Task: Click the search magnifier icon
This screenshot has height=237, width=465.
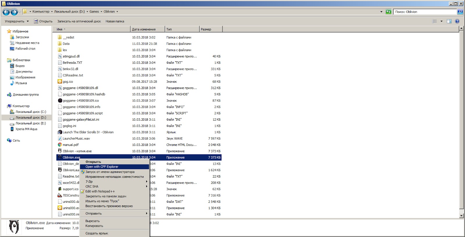Action: 460,12
